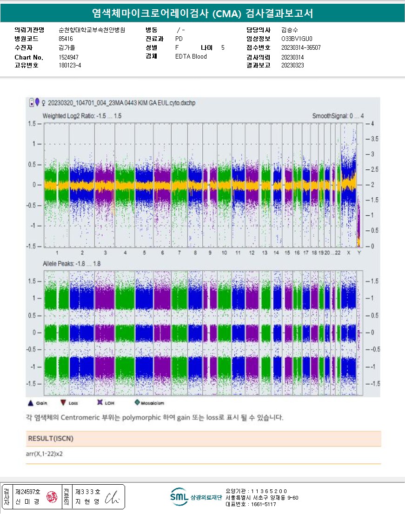
Task: Select clinical info code O33BV1GU0
Action: (297, 39)
